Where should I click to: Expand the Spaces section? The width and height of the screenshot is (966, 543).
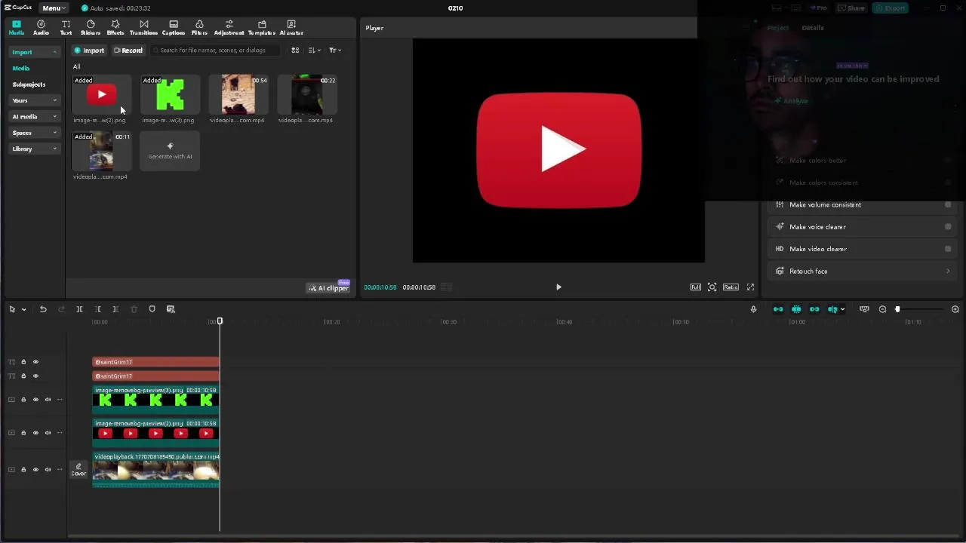click(35, 133)
